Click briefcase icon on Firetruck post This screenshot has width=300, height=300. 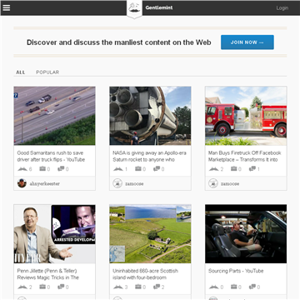(234, 168)
